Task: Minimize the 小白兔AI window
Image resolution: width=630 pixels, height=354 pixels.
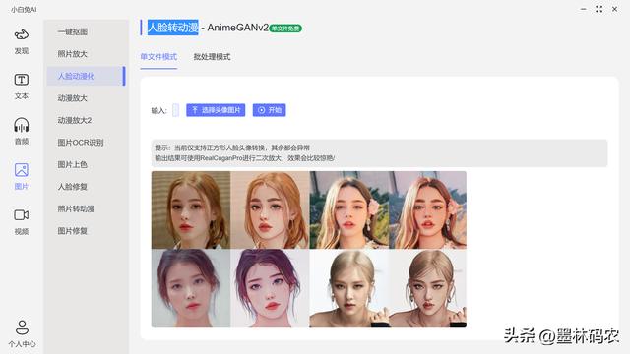Action: (x=584, y=9)
